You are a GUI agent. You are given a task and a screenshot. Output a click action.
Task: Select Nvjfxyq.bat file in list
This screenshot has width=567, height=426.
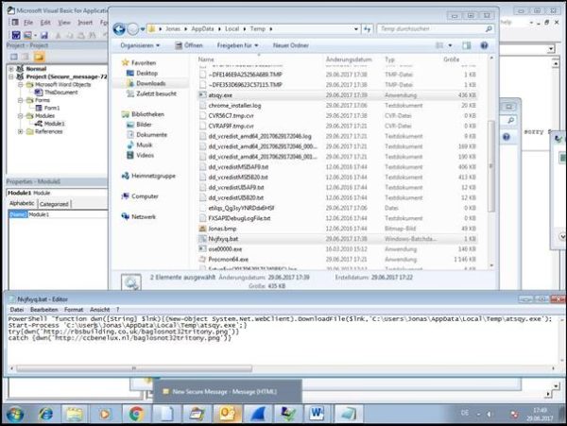[223, 239]
